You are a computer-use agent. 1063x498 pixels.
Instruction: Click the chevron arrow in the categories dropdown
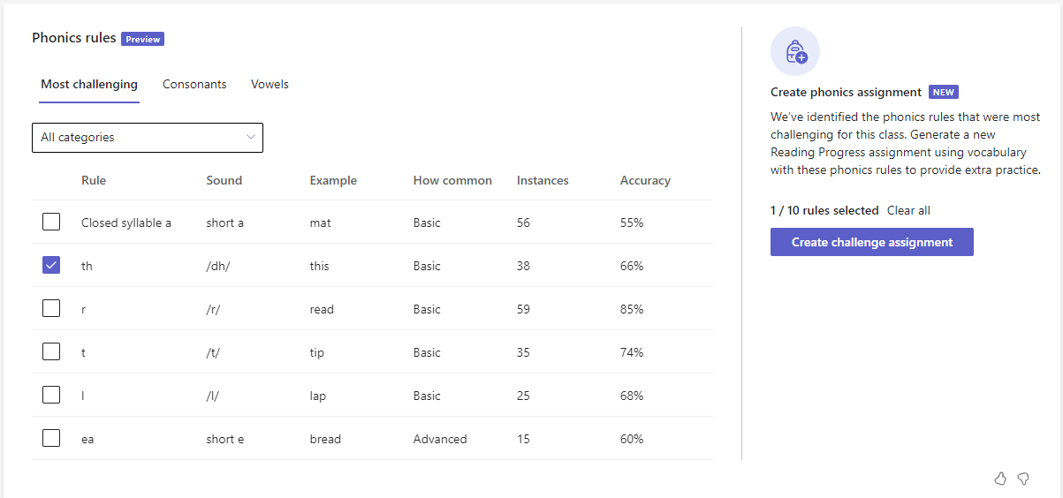coord(251,137)
